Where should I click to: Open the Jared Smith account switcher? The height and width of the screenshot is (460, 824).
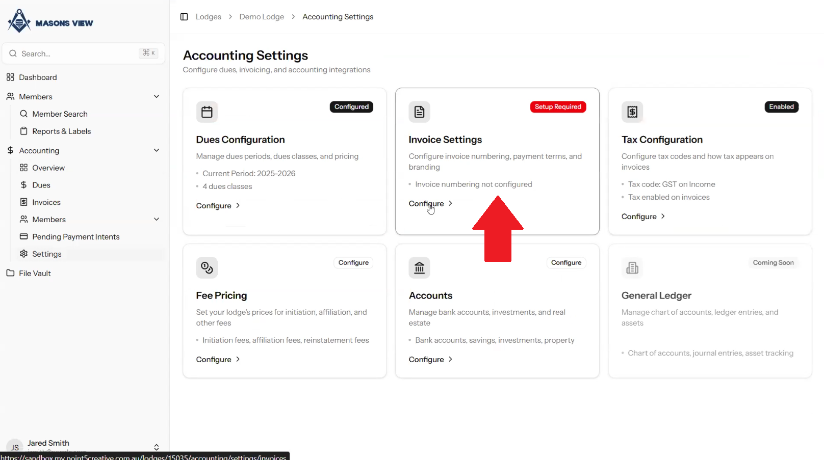pyautogui.click(x=156, y=447)
